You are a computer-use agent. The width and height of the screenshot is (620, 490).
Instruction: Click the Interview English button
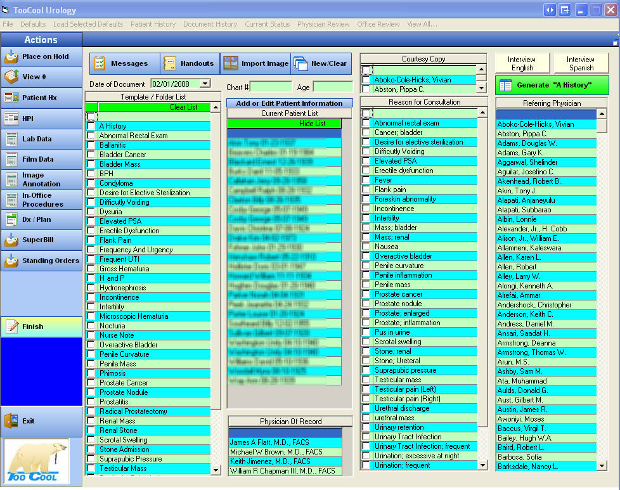click(x=522, y=63)
